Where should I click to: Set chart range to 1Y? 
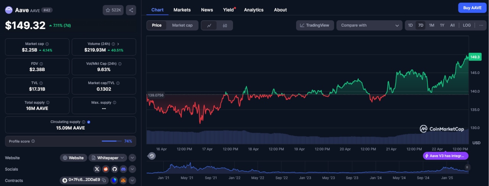tap(442, 25)
